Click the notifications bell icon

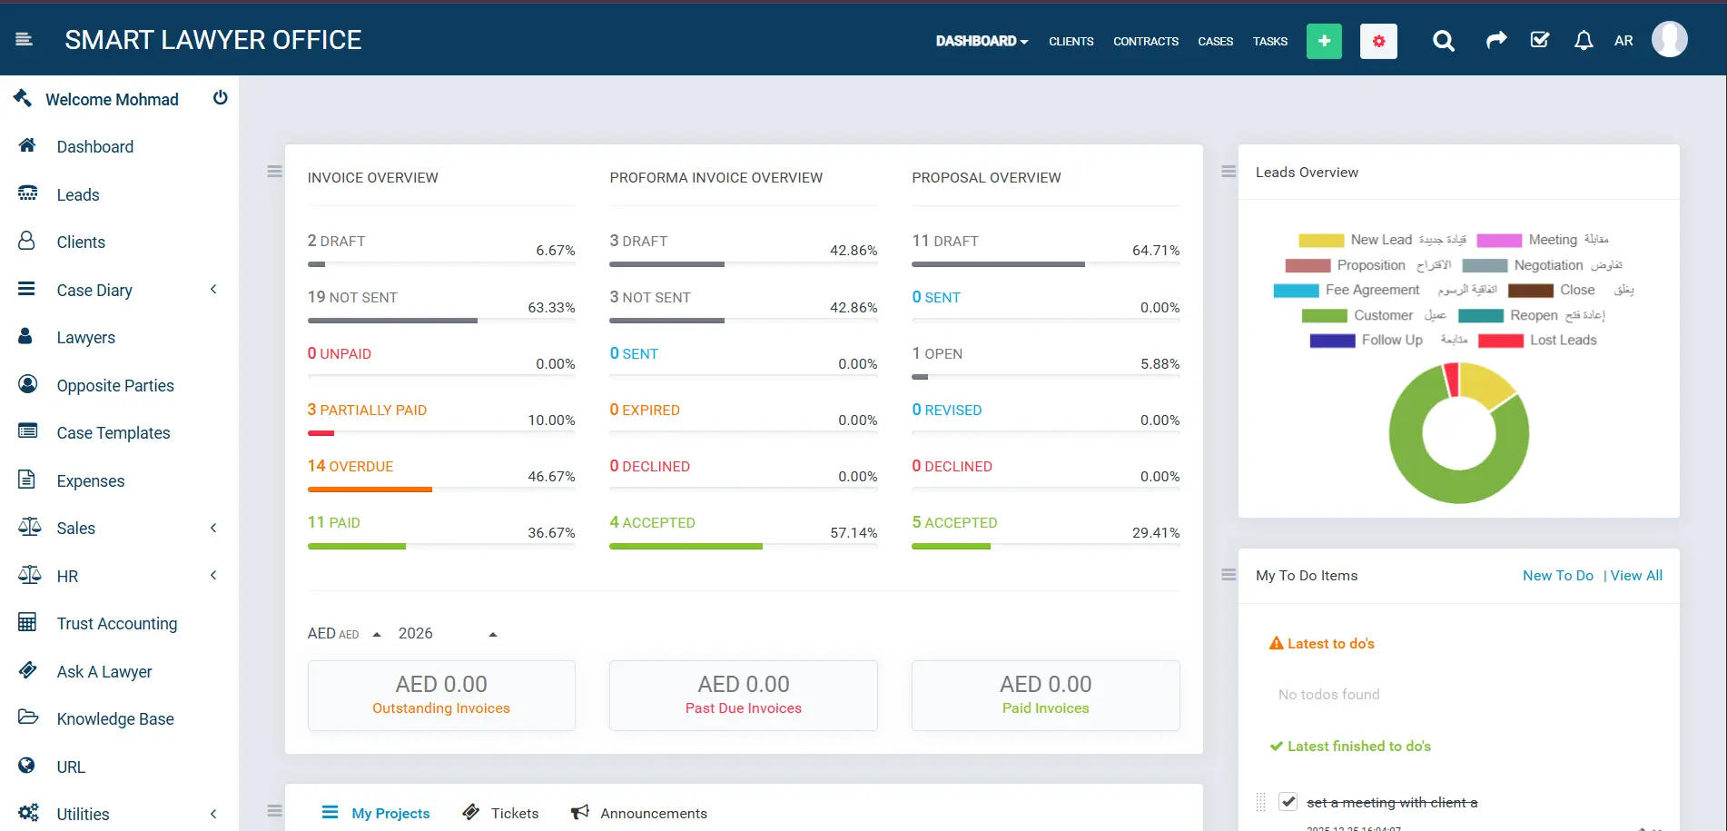coord(1584,41)
